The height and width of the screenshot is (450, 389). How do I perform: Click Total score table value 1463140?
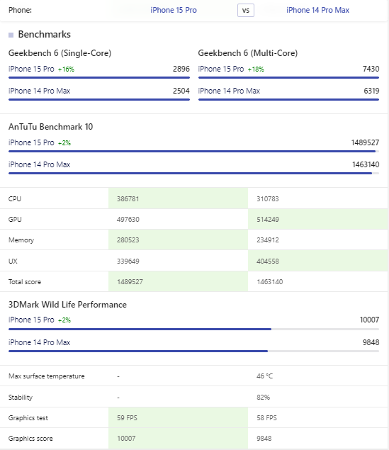point(269,281)
